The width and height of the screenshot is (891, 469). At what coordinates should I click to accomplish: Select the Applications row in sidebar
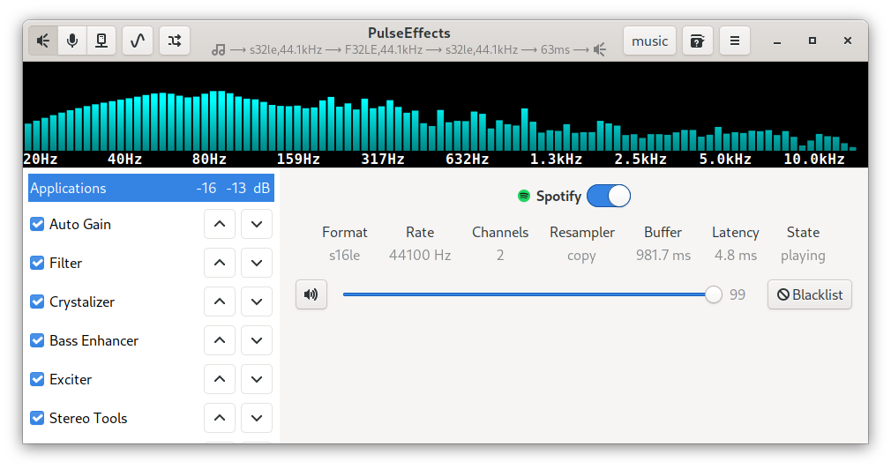coord(151,188)
